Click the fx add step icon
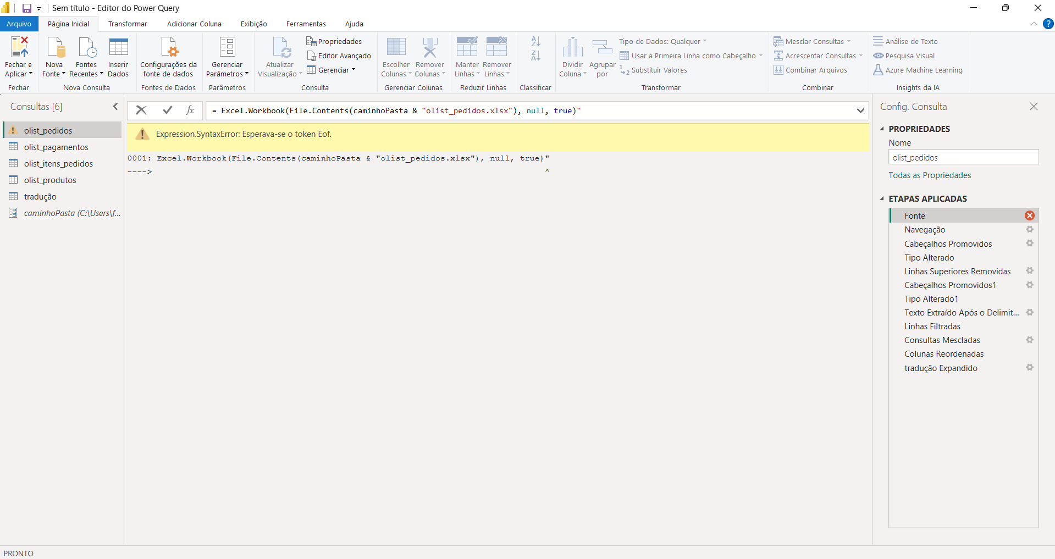The image size is (1055, 559). pos(190,110)
